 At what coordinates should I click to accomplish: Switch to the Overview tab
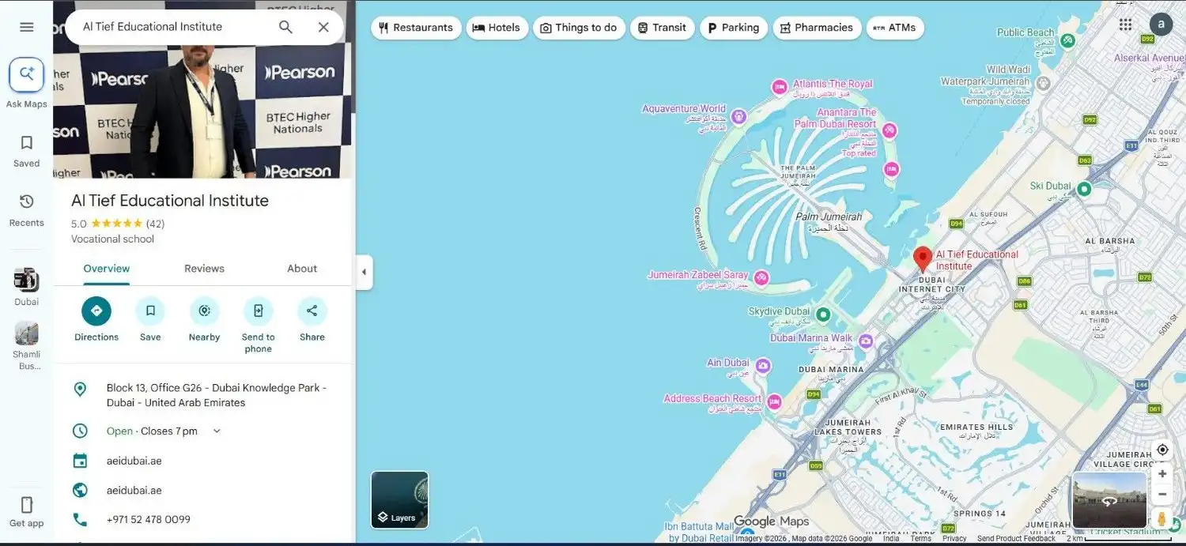[x=107, y=269]
